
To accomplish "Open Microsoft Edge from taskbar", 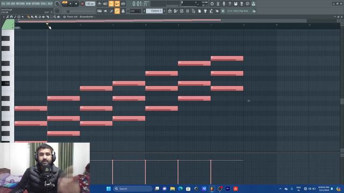I will coord(181,189).
